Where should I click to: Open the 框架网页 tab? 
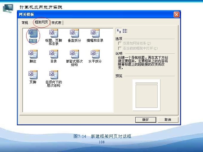click(x=41, y=22)
